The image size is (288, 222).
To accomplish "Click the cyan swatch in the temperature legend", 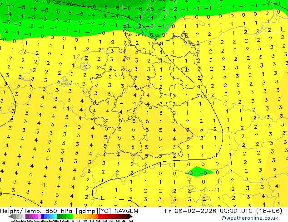I will (55, 216).
